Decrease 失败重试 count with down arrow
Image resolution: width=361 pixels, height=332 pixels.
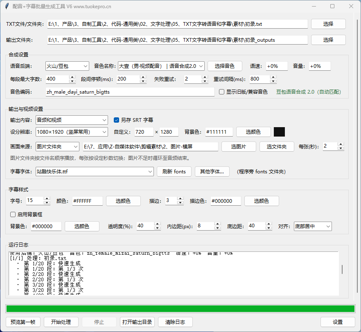click(205, 81)
